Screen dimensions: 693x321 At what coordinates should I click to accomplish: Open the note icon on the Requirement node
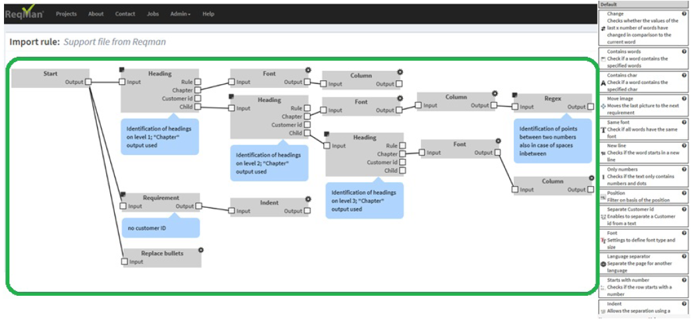[x=123, y=194]
